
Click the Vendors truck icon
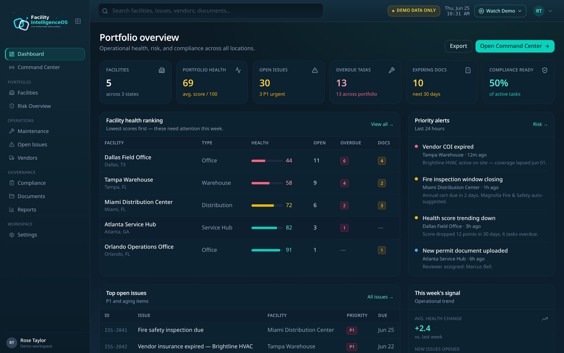pos(12,158)
